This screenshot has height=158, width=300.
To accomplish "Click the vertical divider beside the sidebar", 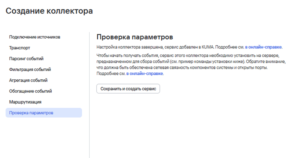I will point(89,93).
